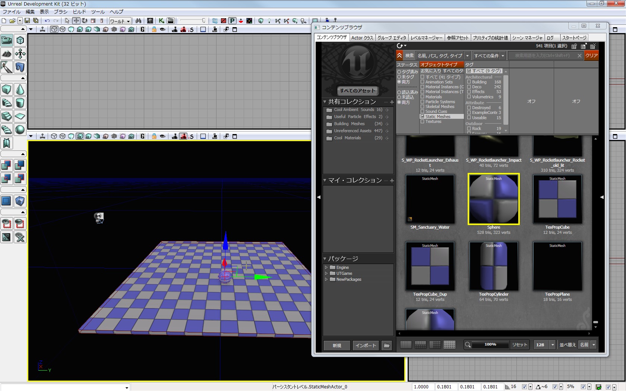Click the folder icon next to インポート
The width and height of the screenshot is (626, 391).
[387, 346]
